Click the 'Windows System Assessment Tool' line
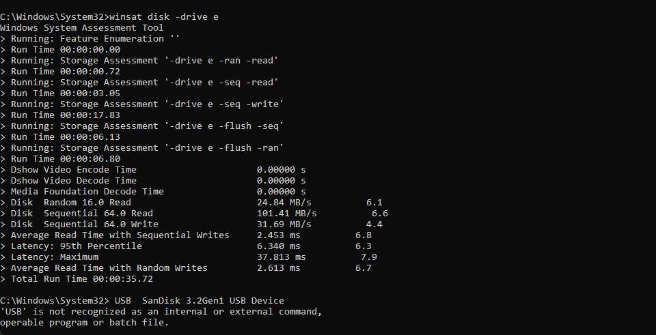 82,28
